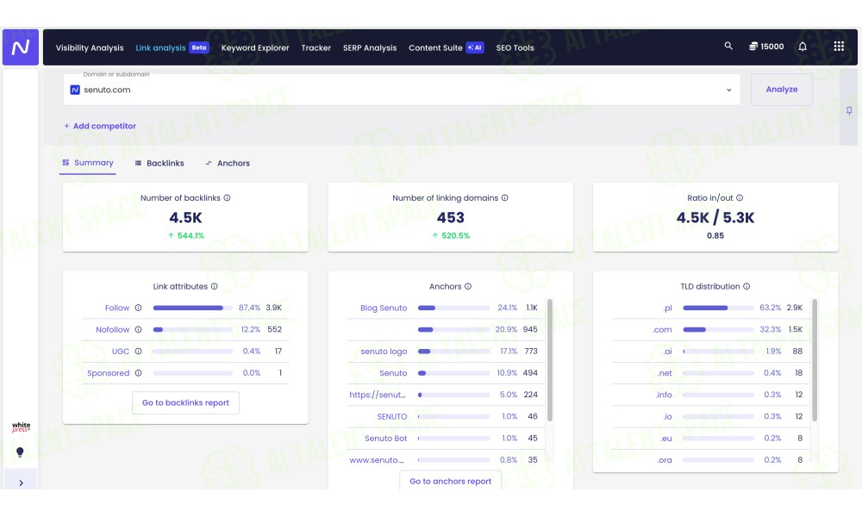Click the https://senut... anchor

[x=378, y=395]
